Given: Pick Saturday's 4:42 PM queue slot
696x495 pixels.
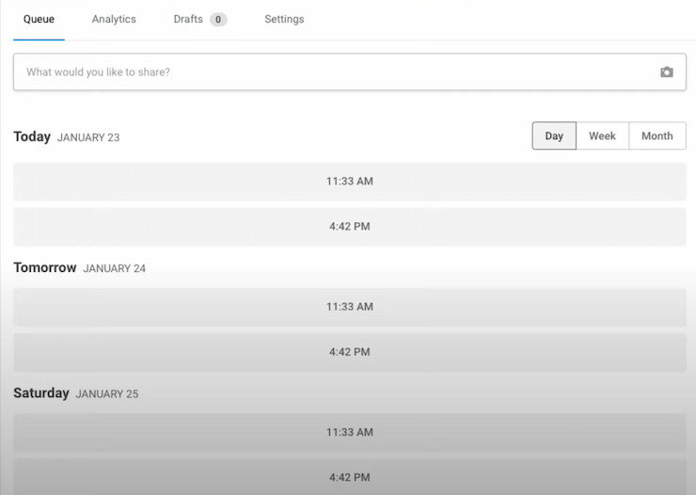Looking at the screenshot, I should tap(349, 476).
